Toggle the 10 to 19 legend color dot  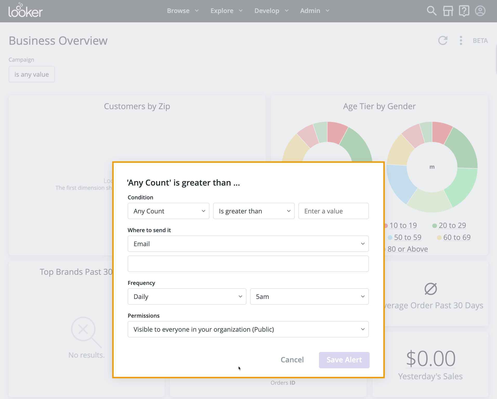[386, 226]
